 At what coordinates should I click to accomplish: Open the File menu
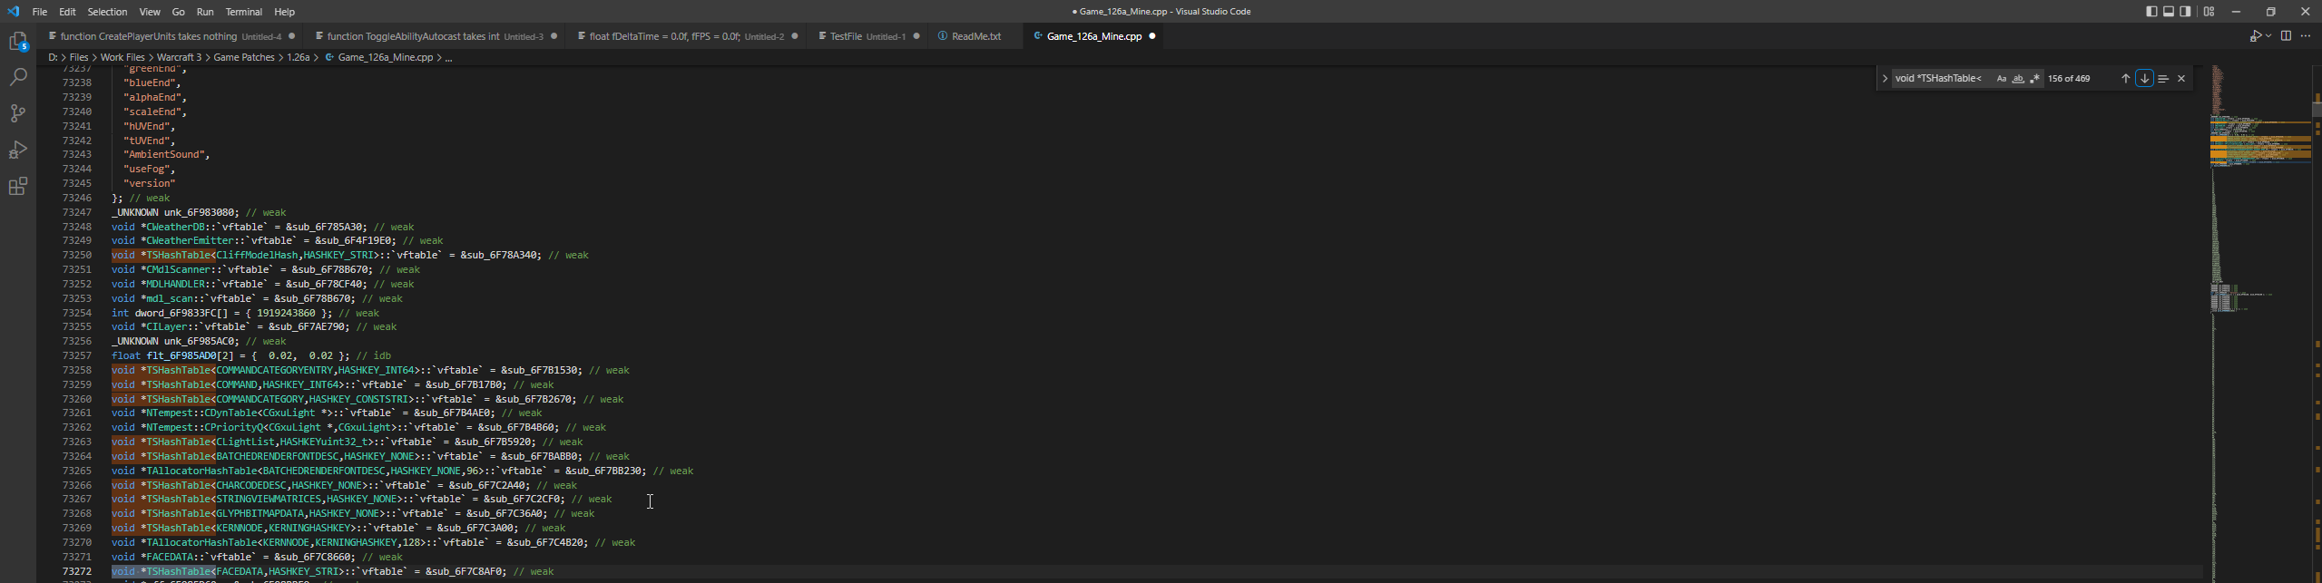click(40, 12)
